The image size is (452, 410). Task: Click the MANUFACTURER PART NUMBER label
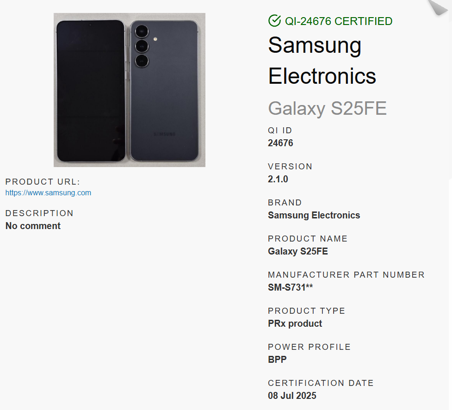[x=346, y=275]
